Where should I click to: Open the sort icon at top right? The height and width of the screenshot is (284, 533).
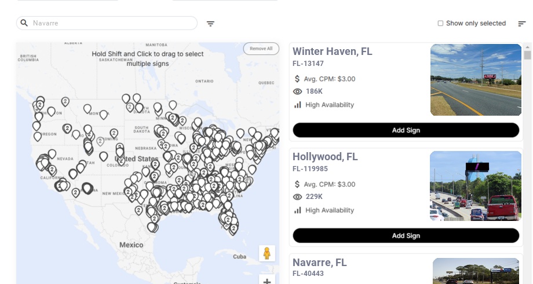coord(522,24)
